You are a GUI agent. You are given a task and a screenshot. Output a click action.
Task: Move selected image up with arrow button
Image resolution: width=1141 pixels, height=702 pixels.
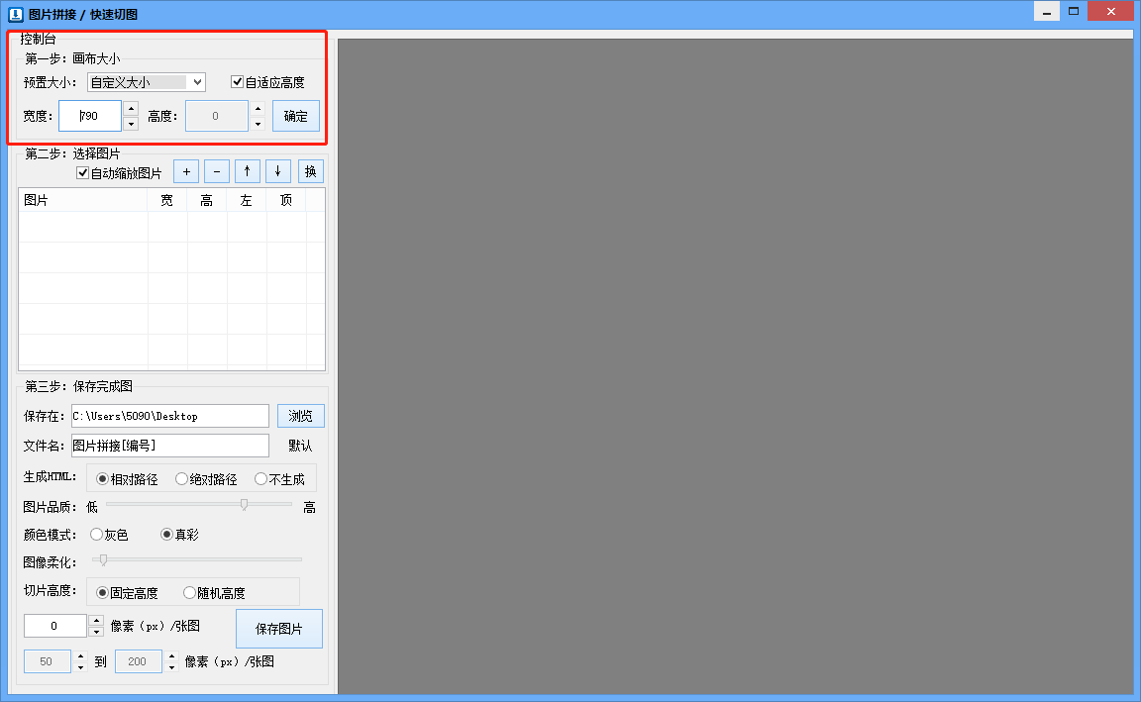pos(248,171)
